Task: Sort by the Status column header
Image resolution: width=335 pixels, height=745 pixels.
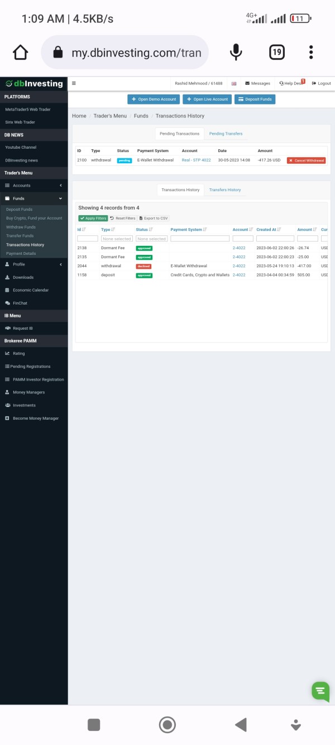Action: tap(144, 229)
